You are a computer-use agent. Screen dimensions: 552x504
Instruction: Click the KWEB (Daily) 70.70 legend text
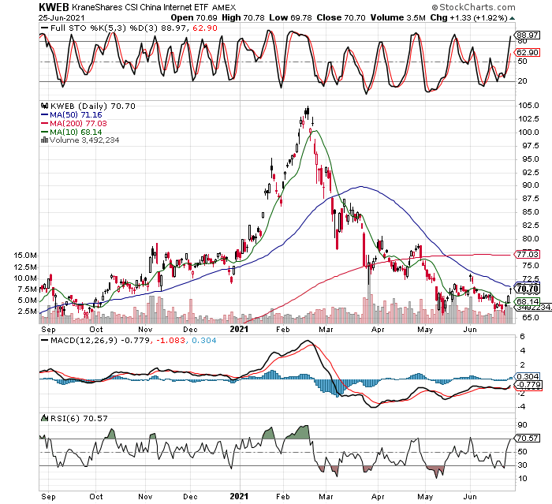pyautogui.click(x=92, y=106)
